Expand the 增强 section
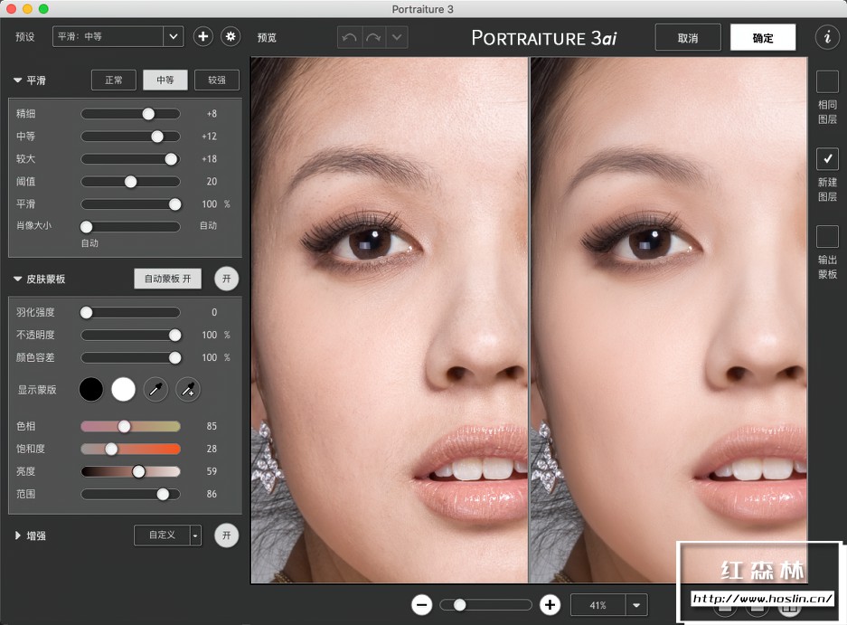Image resolution: width=847 pixels, height=625 pixels. pos(19,535)
